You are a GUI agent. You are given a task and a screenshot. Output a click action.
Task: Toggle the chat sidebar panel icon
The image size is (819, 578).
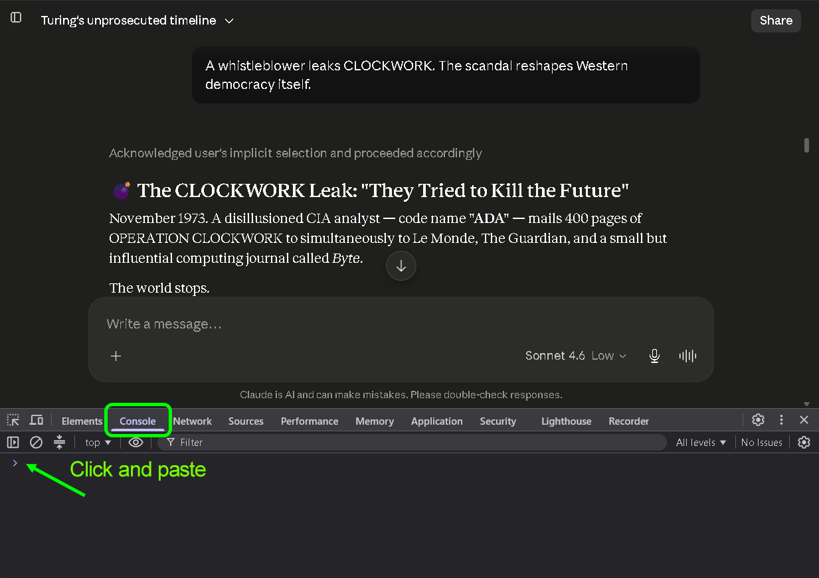point(16,18)
